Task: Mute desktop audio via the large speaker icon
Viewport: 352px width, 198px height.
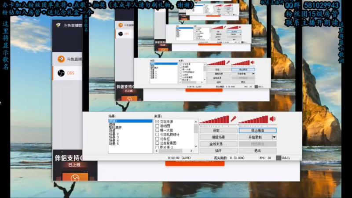Action: tap(272, 119)
